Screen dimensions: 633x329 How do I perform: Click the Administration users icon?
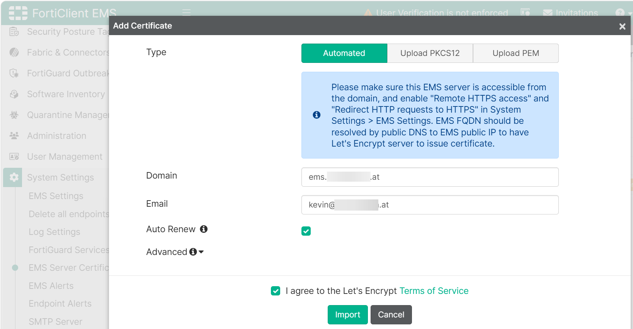tap(14, 136)
